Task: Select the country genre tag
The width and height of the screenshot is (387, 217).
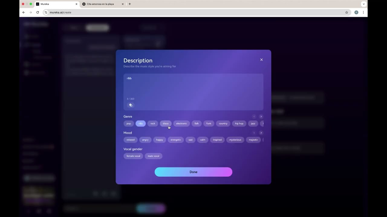Action: tap(223, 124)
